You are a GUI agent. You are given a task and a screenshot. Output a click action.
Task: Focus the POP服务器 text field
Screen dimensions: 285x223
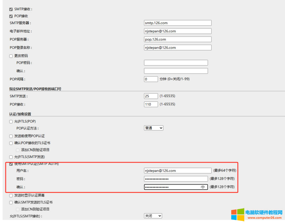(178, 39)
